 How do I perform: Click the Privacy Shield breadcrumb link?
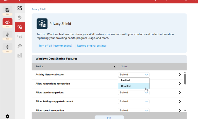pyautogui.click(x=39, y=9)
